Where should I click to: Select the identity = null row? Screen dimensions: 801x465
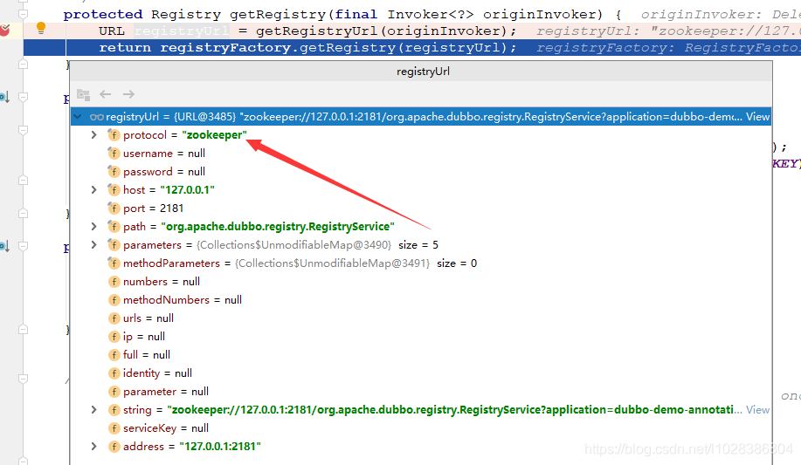[421, 373]
